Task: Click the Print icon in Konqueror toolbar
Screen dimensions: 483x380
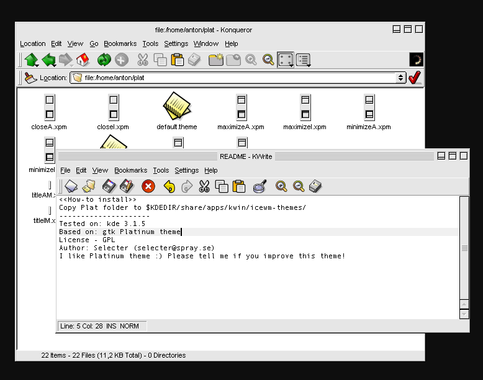Action: (x=194, y=60)
